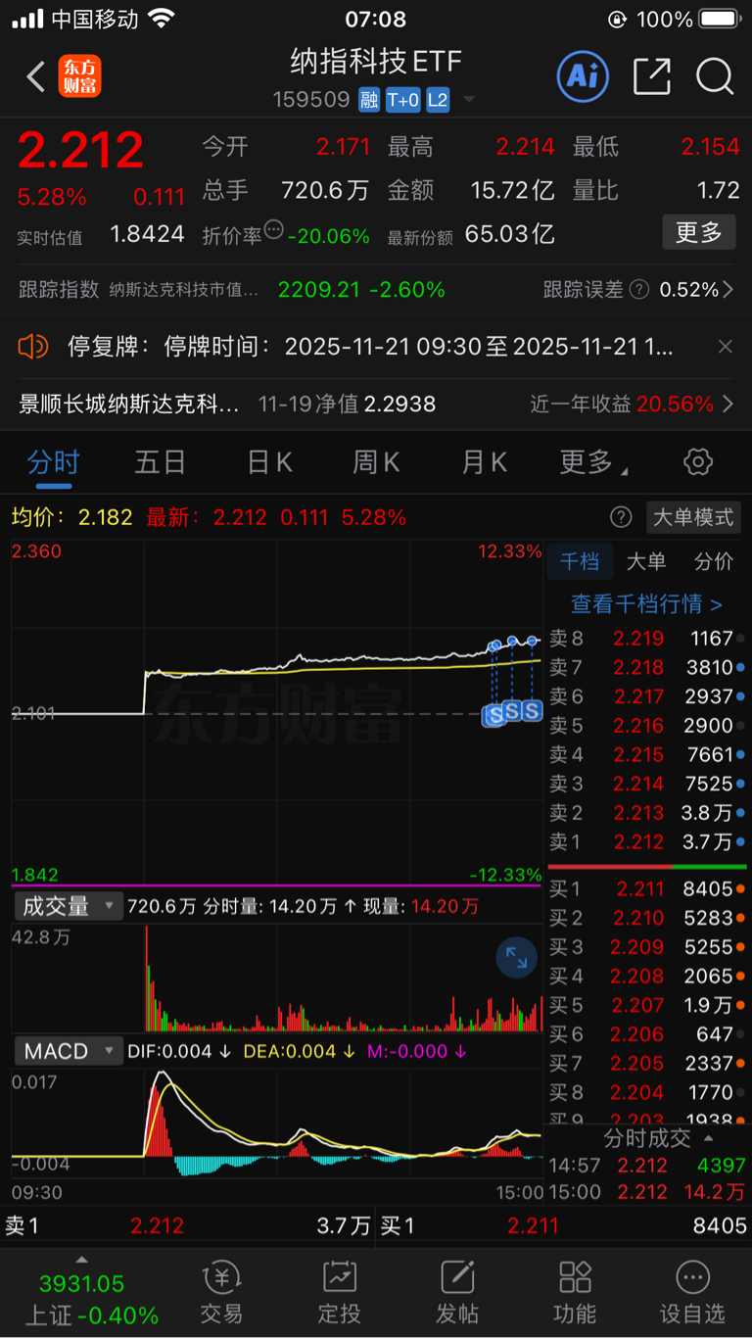The width and height of the screenshot is (752, 1338).
Task: Tap 卖5 price 2.216 row
Action: pyautogui.click(x=646, y=726)
